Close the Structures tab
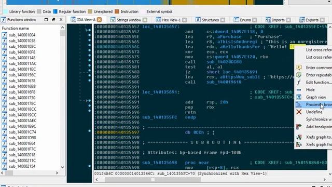The height and width of the screenshot is (187, 332). coord(223,20)
